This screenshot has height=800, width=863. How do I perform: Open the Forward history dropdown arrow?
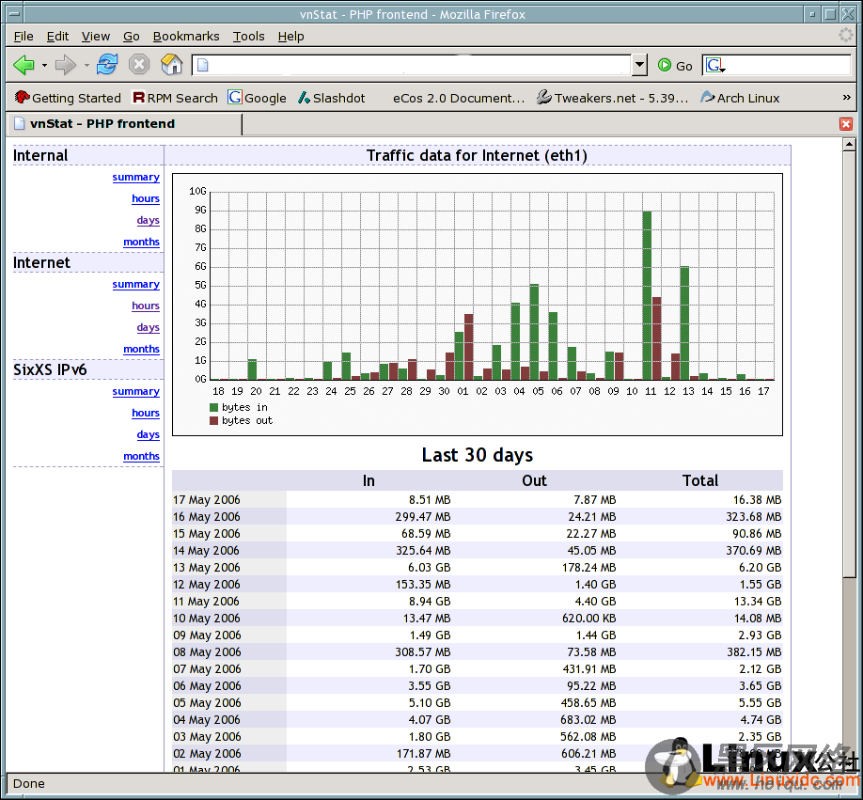tap(86, 66)
